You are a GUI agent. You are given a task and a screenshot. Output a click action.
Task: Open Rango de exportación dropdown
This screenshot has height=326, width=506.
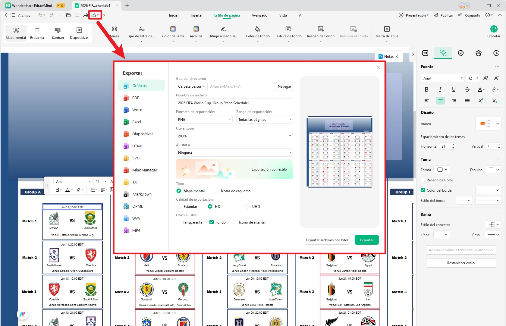click(x=265, y=119)
